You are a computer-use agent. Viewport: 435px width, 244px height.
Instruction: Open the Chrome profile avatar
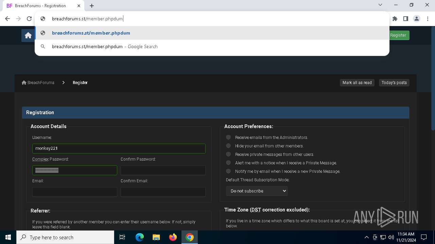(417, 19)
